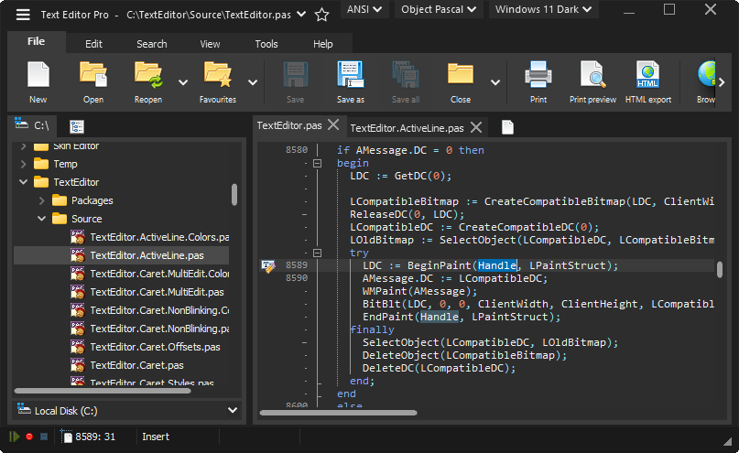Expand the Packages folder in the tree
The height and width of the screenshot is (453, 739).
[x=42, y=200]
